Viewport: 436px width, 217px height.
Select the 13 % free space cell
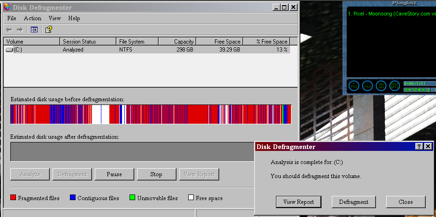[x=282, y=50]
